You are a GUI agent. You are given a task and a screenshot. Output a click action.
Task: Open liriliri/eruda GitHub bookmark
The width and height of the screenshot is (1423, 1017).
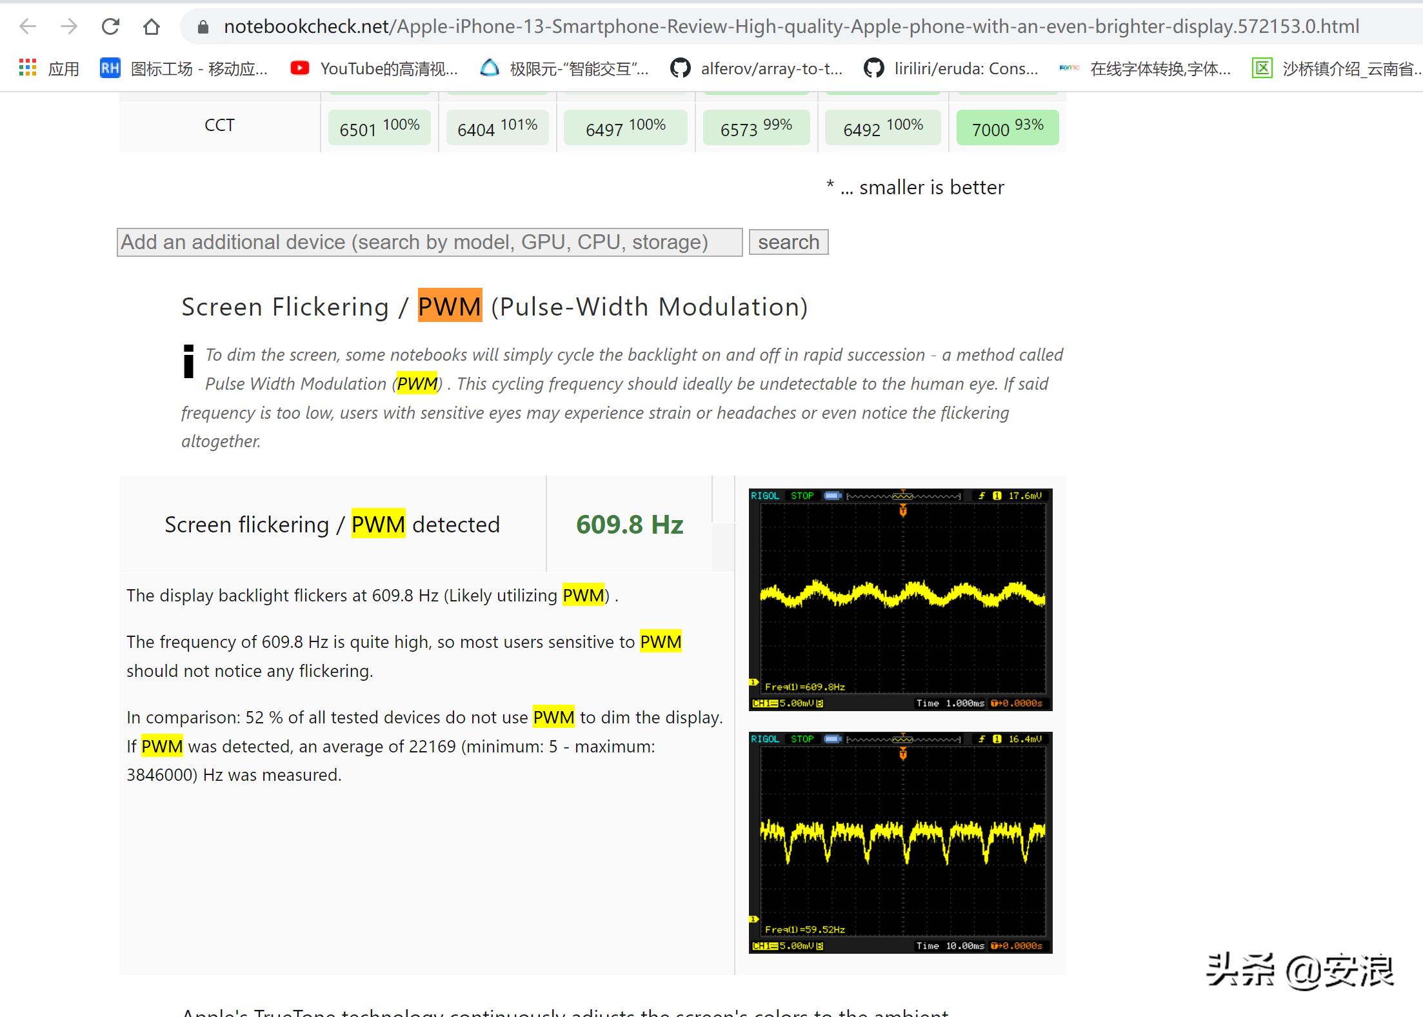point(951,68)
